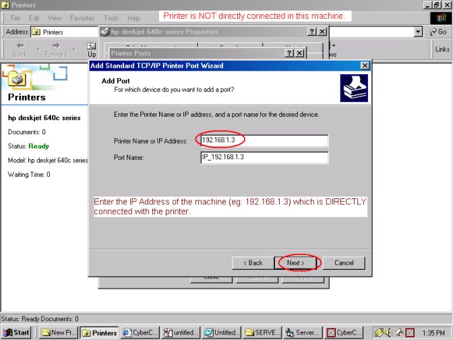Viewport: 453px width, 340px height.
Task: Click the help question mark on Properties dialog
Action: pyautogui.click(x=311, y=32)
